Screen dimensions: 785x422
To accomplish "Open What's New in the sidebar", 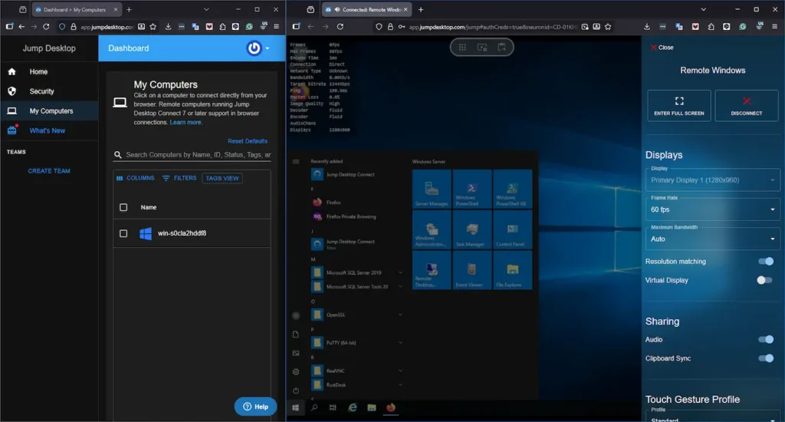I will point(49,130).
